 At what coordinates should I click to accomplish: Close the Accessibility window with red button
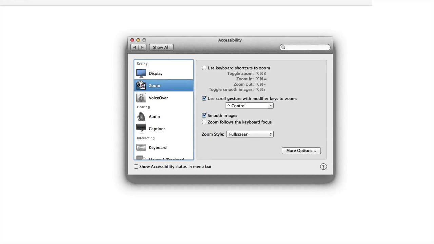(x=132, y=40)
